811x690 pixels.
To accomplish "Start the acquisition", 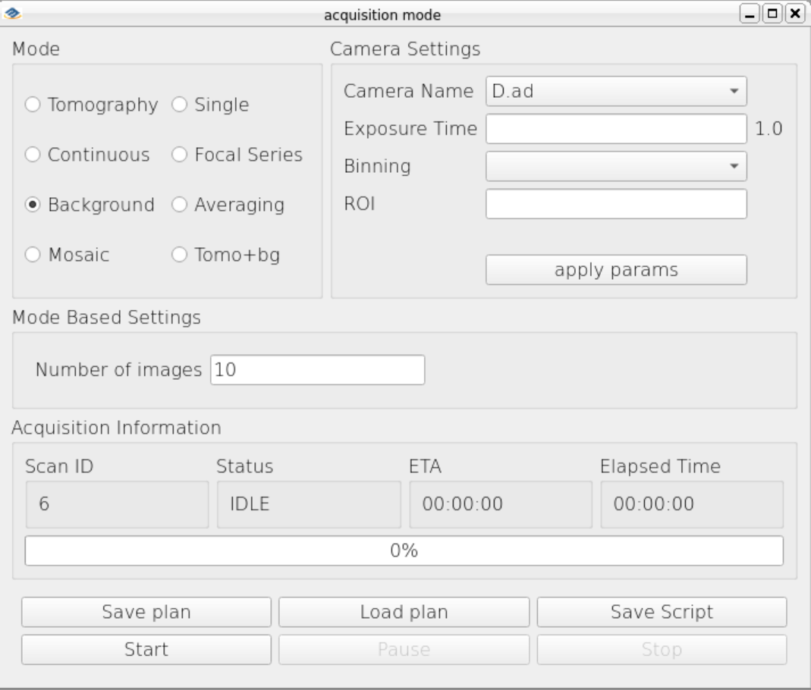I will 146,650.
